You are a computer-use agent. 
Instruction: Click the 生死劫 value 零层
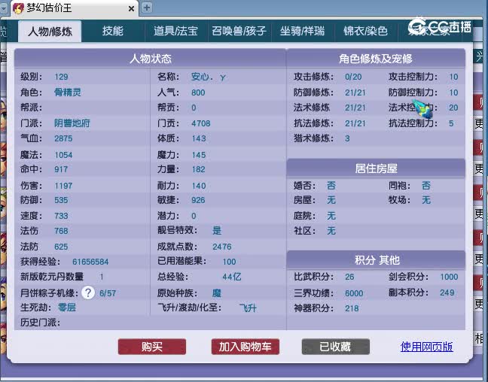pyautogui.click(x=67, y=308)
